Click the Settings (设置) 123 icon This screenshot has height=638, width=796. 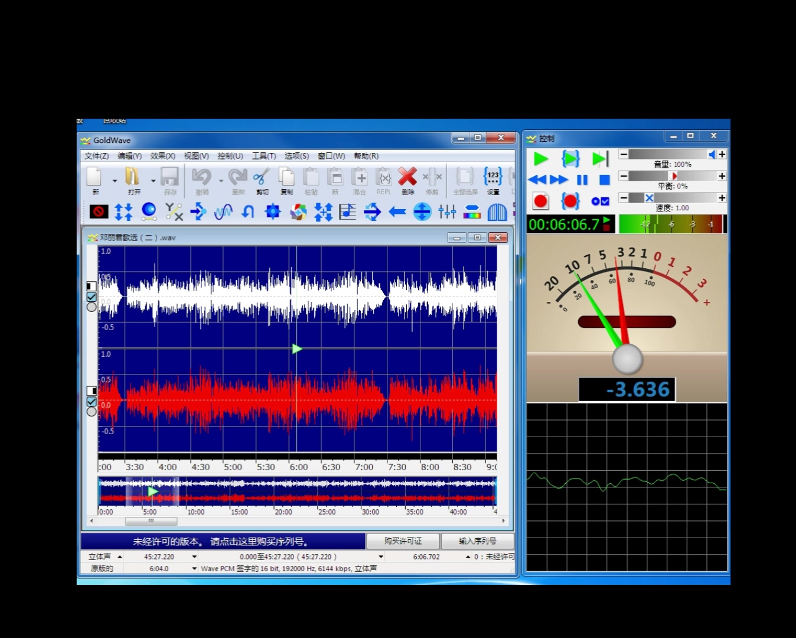click(x=492, y=177)
